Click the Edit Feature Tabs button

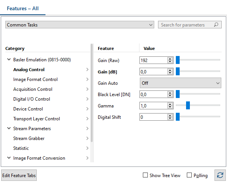19,175
